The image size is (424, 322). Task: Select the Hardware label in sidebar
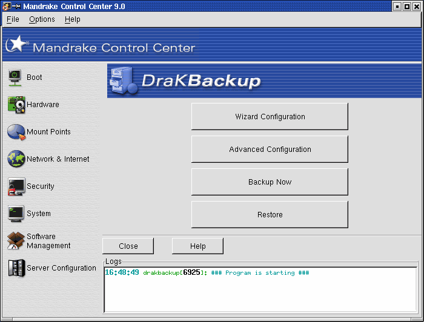point(43,105)
